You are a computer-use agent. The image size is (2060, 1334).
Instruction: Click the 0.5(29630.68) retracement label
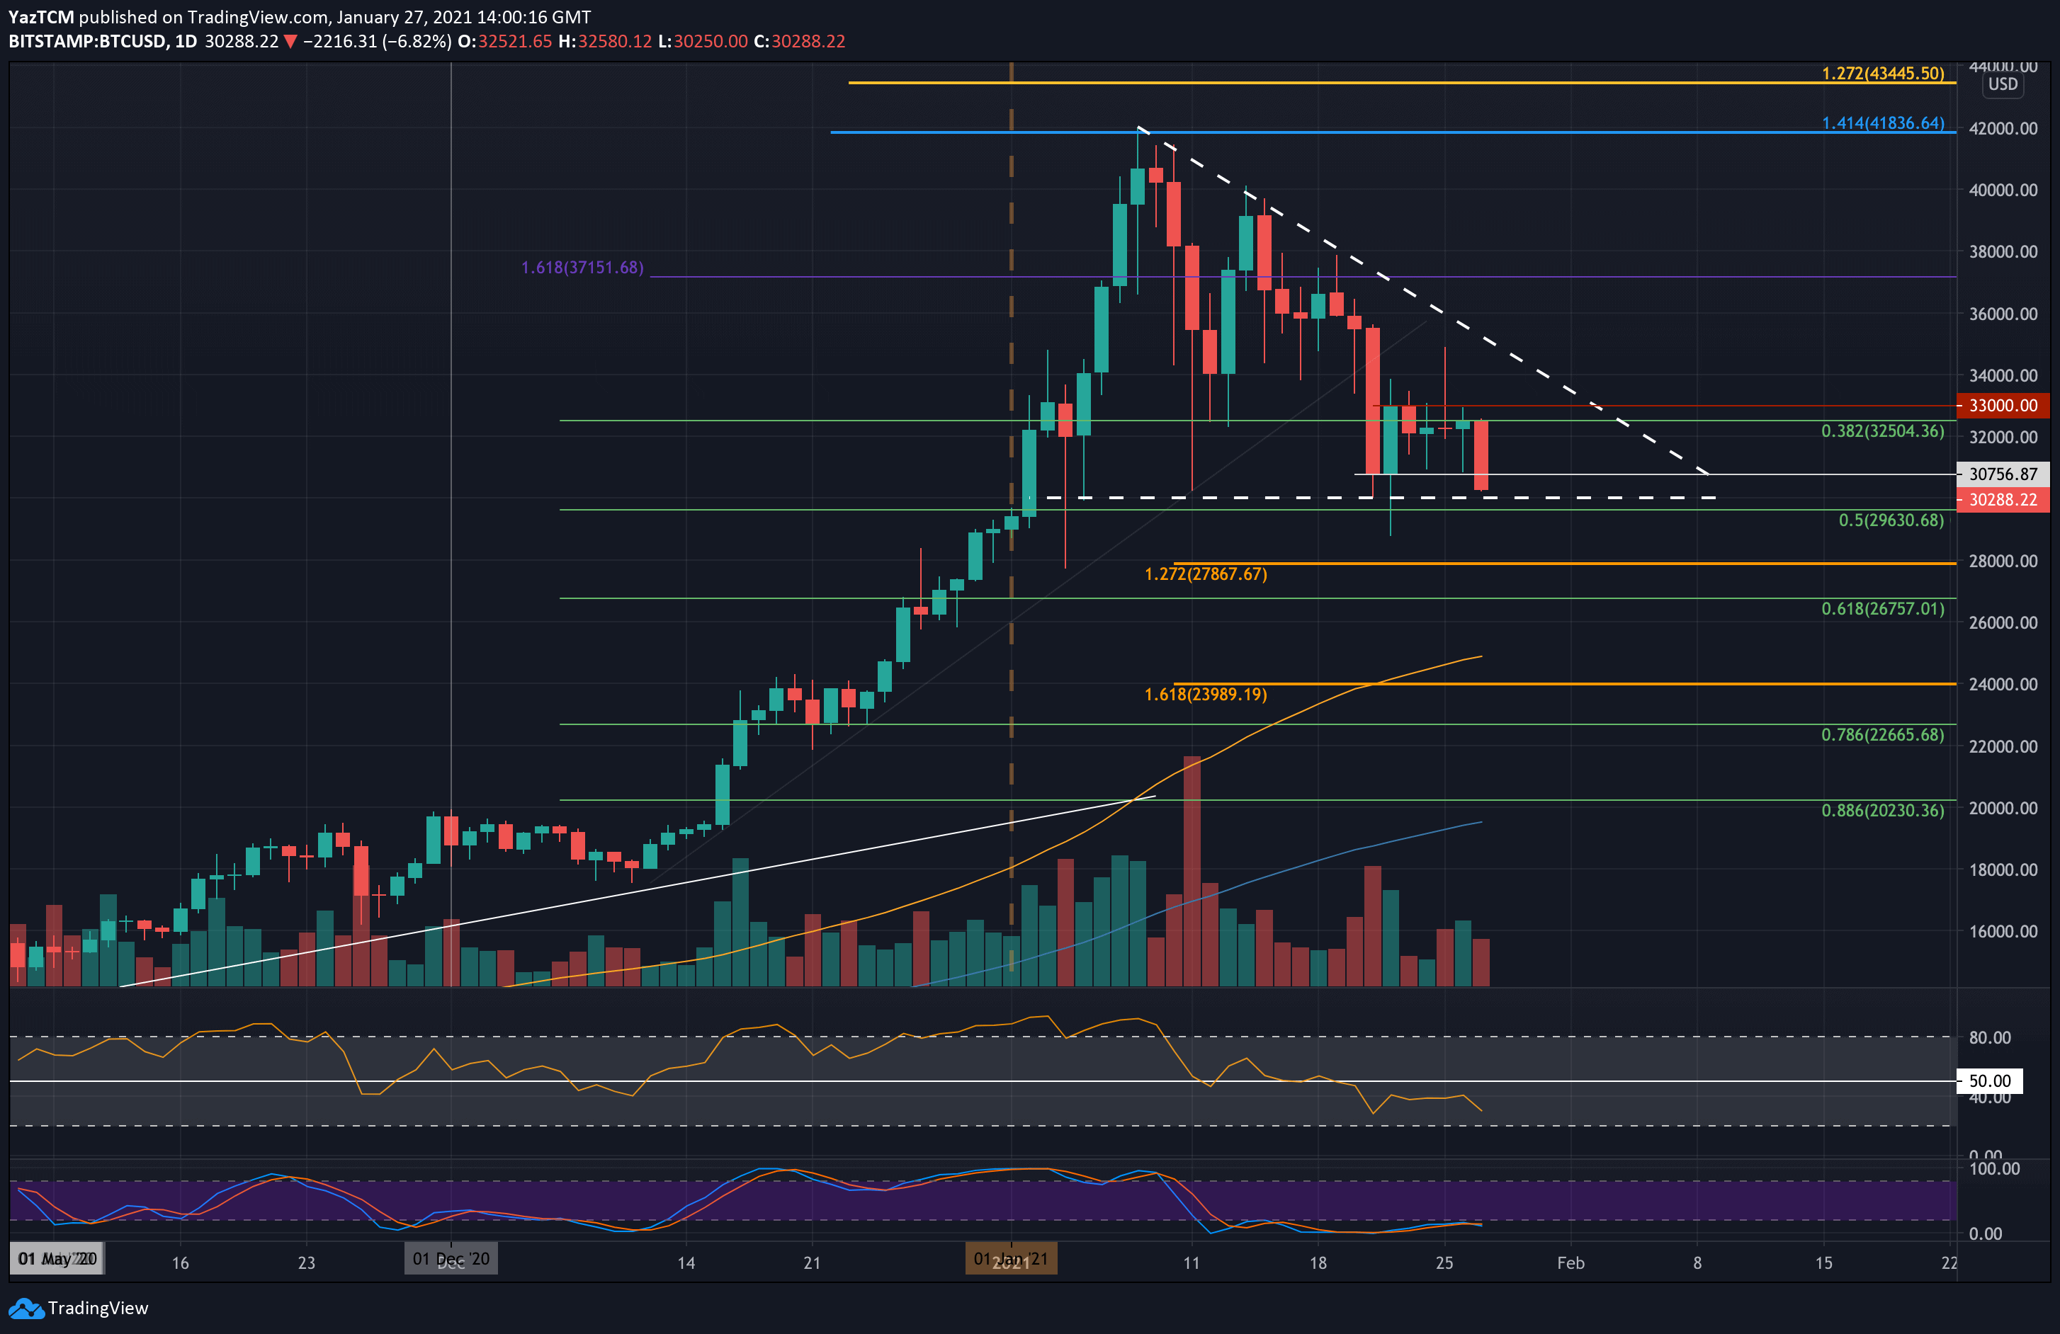pos(1891,520)
